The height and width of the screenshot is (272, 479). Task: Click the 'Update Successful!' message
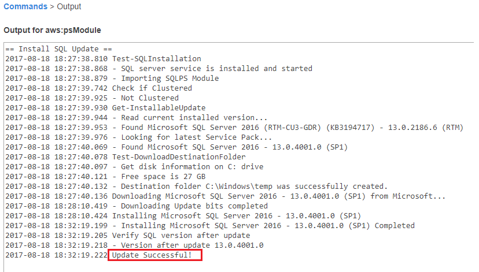tap(152, 255)
